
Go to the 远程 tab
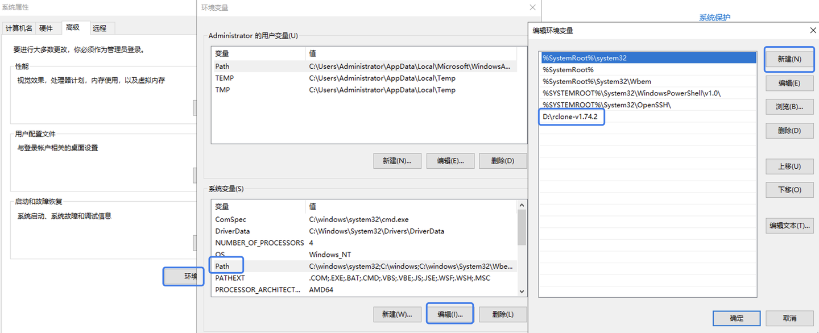point(100,28)
